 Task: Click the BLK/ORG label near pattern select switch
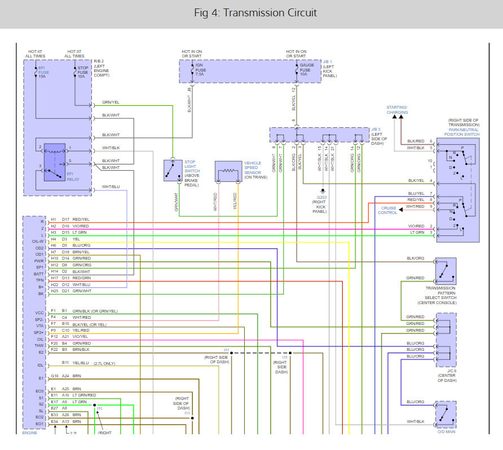tap(416, 258)
